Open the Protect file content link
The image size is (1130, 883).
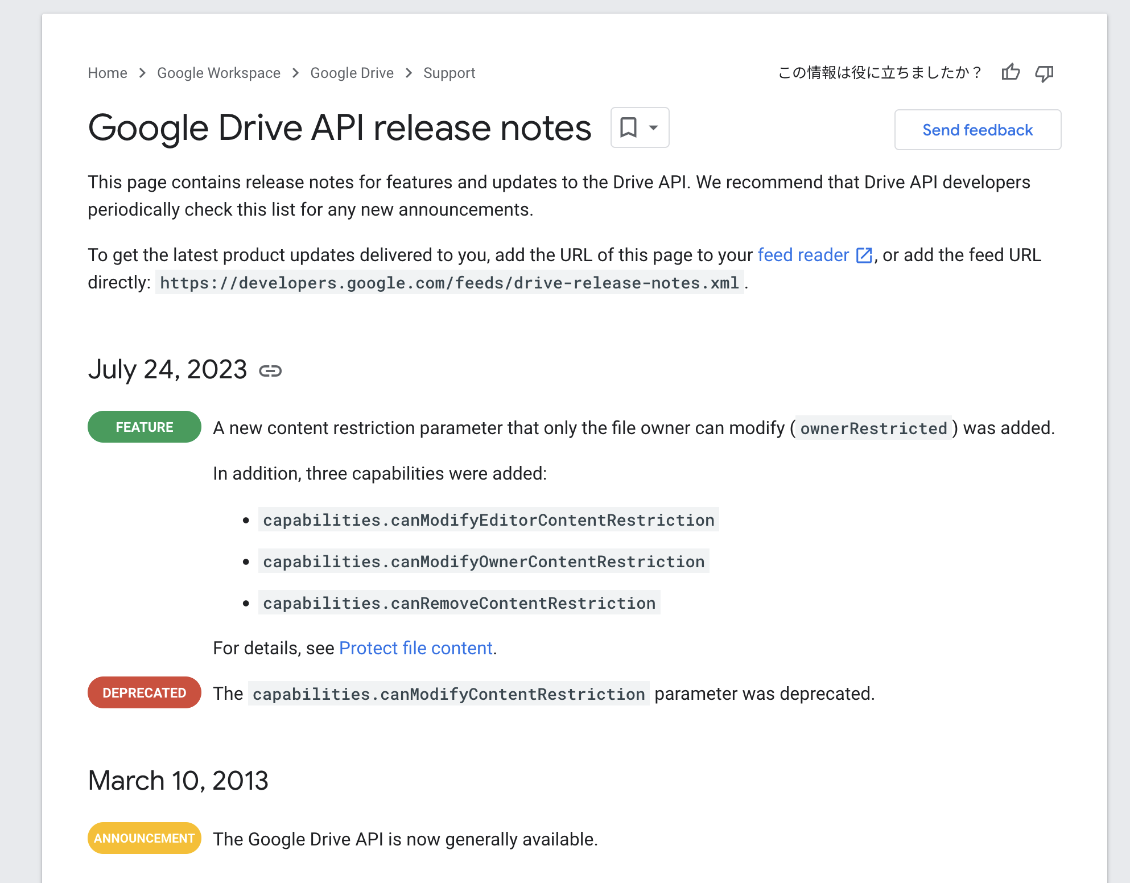[415, 648]
